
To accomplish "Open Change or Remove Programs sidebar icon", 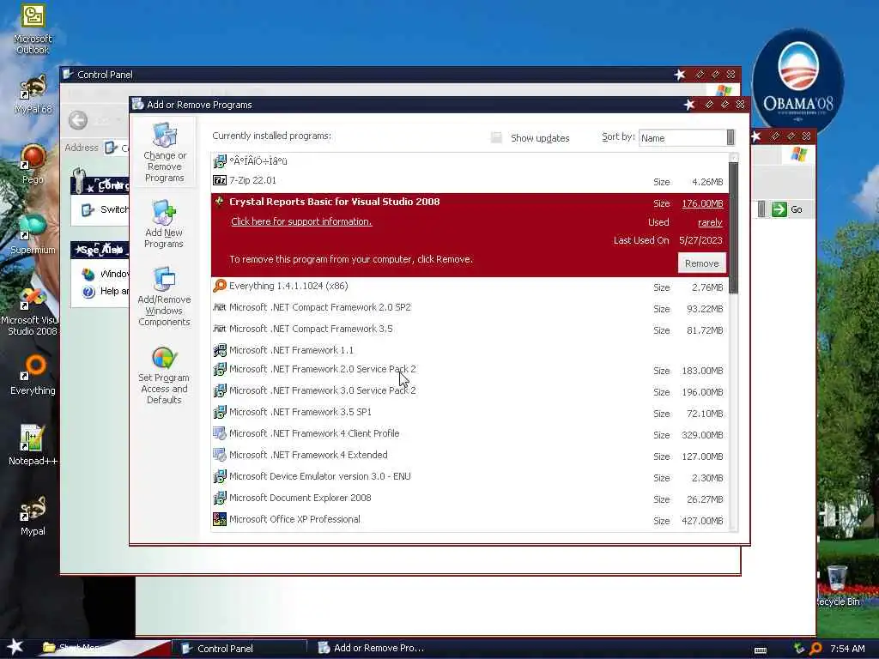I will pos(164,135).
